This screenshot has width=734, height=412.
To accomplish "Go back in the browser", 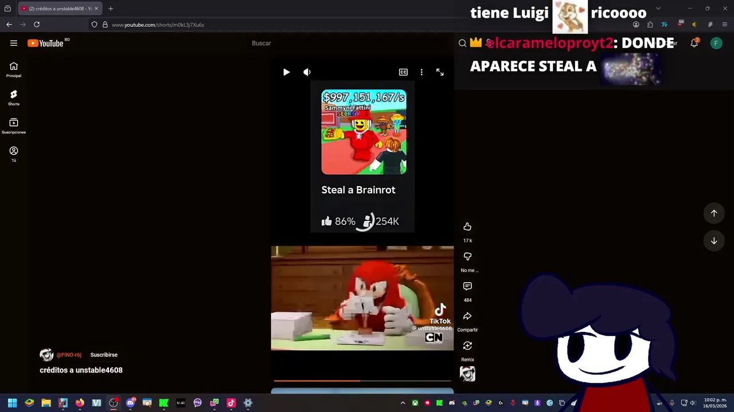I will click(9, 25).
